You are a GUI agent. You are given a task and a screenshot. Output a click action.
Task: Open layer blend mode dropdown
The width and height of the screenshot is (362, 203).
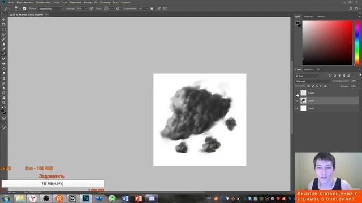click(313, 81)
